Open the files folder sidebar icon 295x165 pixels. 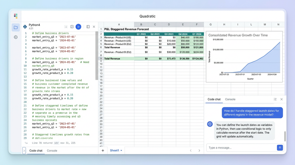(x=16, y=27)
